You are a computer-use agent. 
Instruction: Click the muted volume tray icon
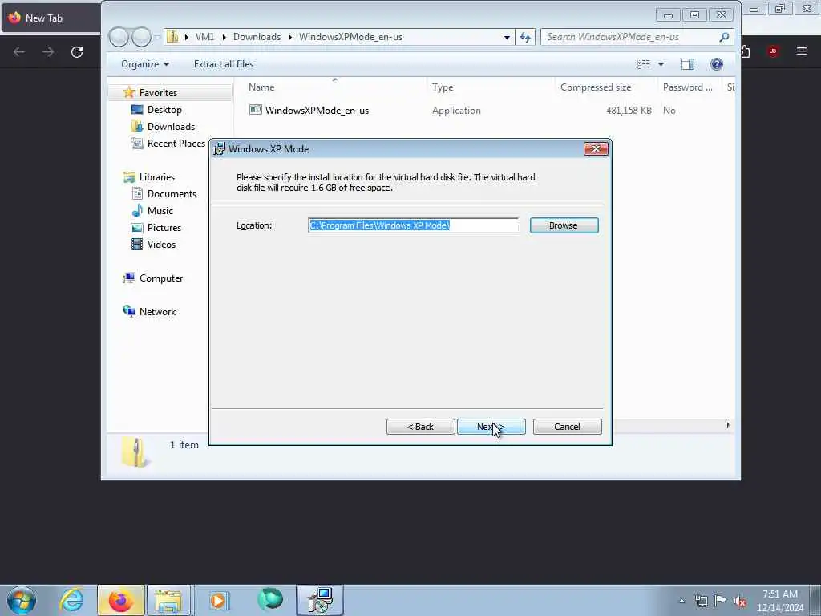click(740, 601)
